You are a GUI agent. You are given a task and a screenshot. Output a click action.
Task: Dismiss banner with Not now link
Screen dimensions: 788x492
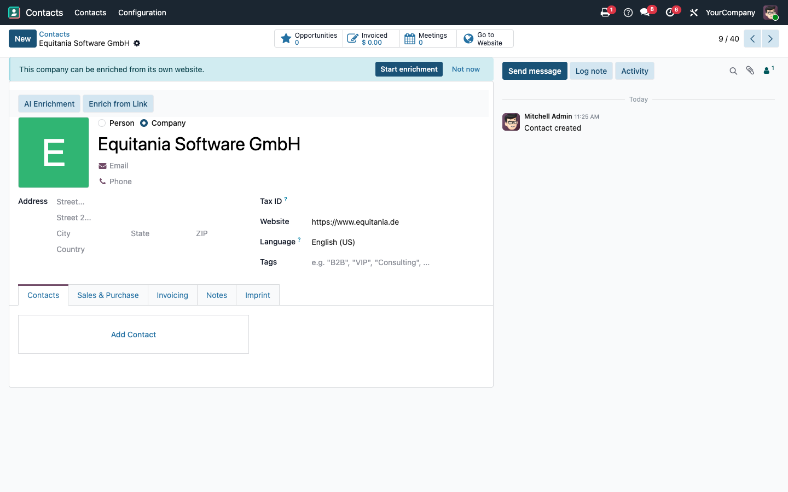[x=466, y=69]
